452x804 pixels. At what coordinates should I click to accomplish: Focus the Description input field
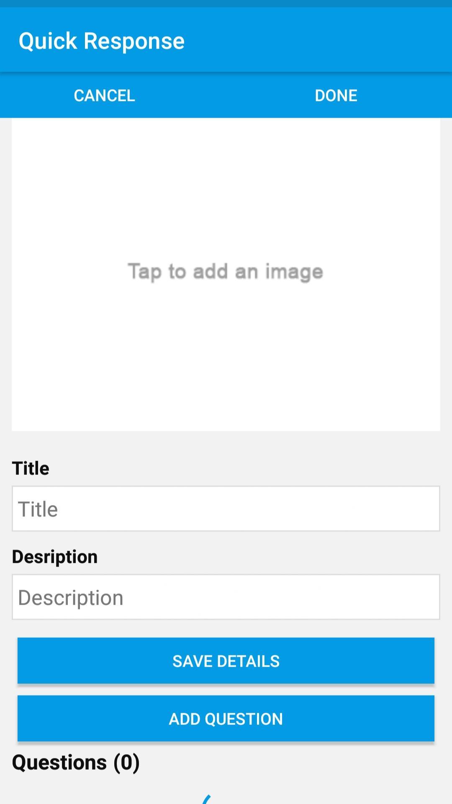tap(226, 597)
